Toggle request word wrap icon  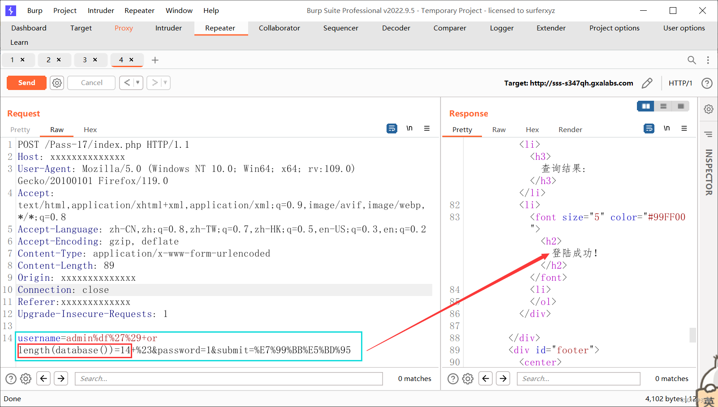[392, 129]
